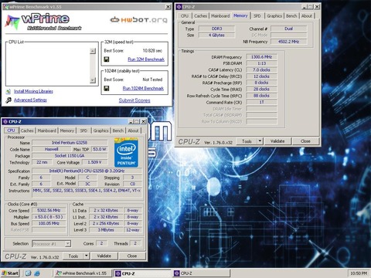Select the SPD tab in the memory CPU-Z window
Viewport: 371px width, 278px height.
tap(257, 16)
